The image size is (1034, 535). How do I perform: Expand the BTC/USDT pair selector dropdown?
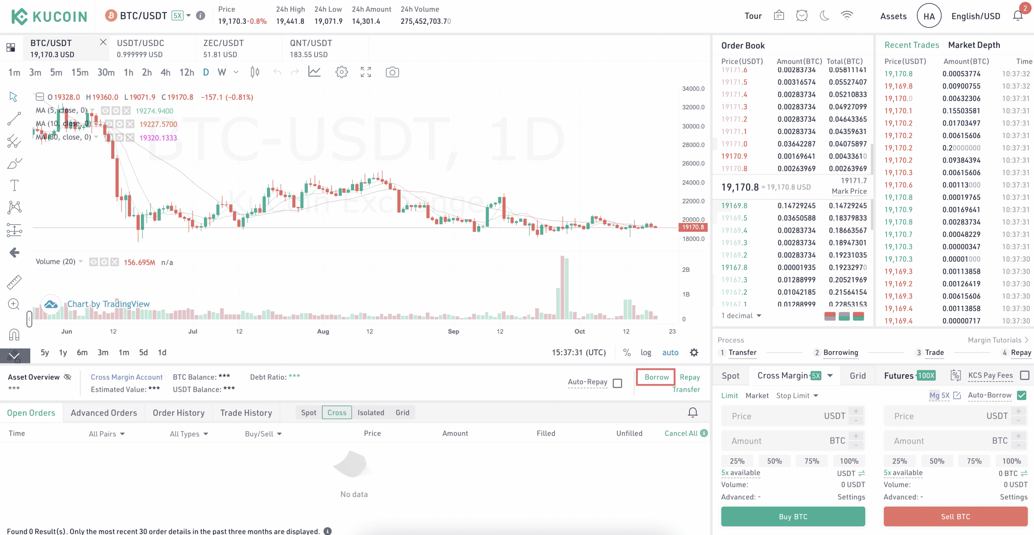pyautogui.click(x=189, y=16)
